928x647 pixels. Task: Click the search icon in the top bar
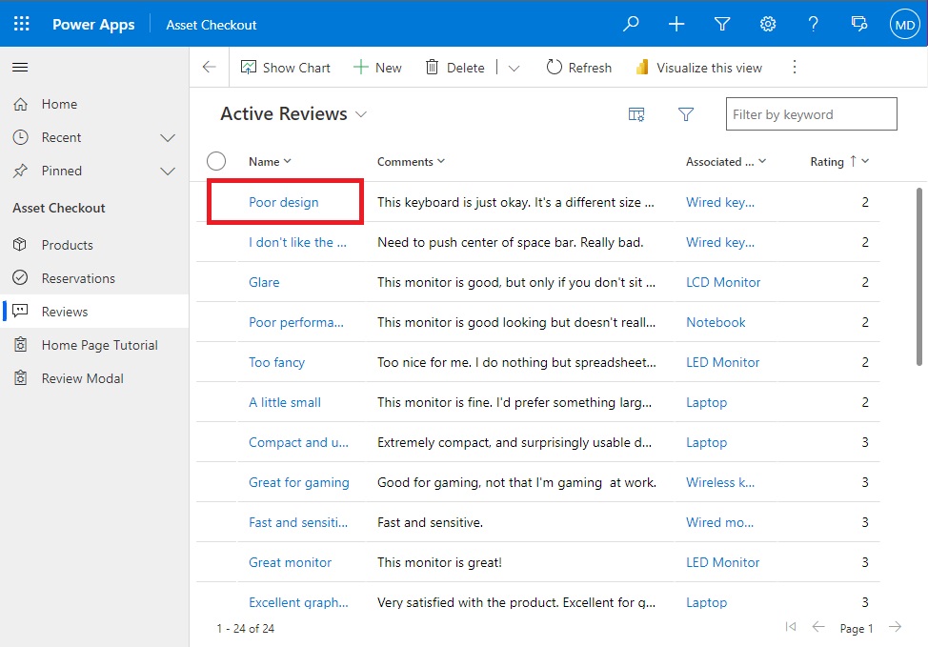pos(630,23)
